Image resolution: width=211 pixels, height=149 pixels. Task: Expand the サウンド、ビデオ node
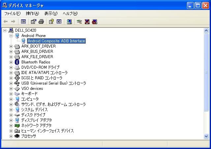pos(11,104)
